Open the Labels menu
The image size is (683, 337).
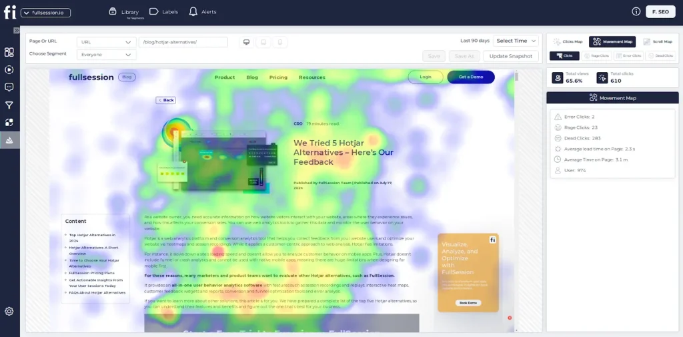click(164, 12)
